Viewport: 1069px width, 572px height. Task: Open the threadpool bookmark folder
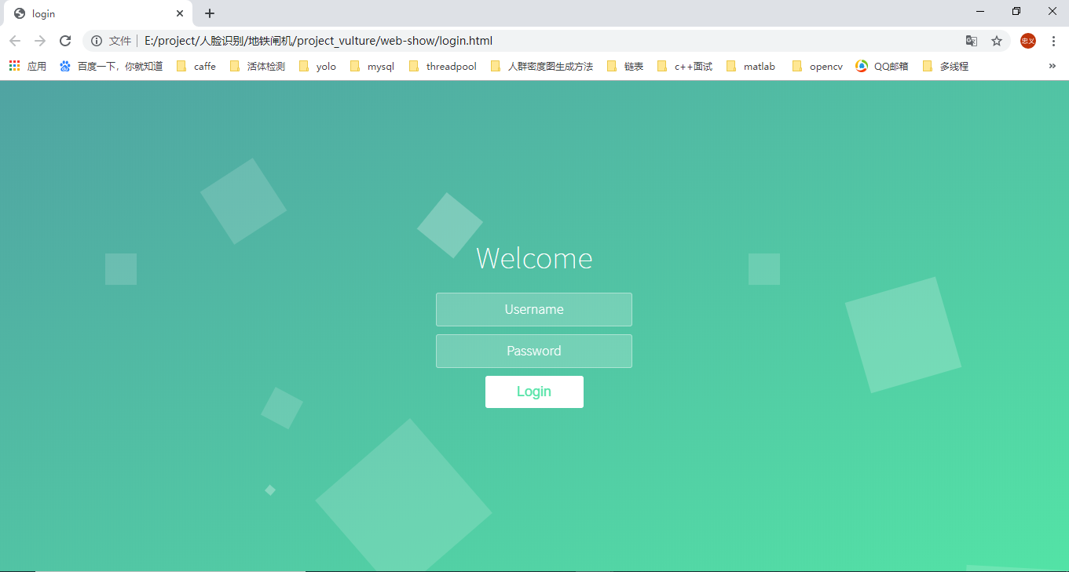point(443,67)
